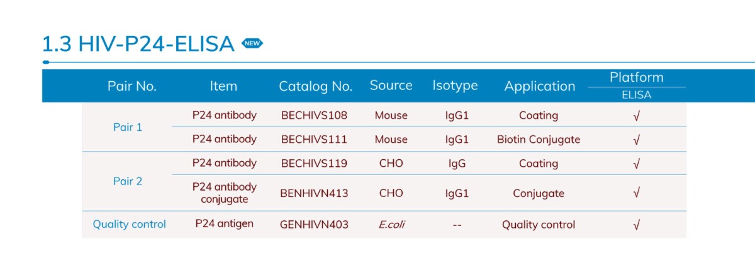
Task: Select the Pair 1 row label
Action: pyautogui.click(x=128, y=127)
